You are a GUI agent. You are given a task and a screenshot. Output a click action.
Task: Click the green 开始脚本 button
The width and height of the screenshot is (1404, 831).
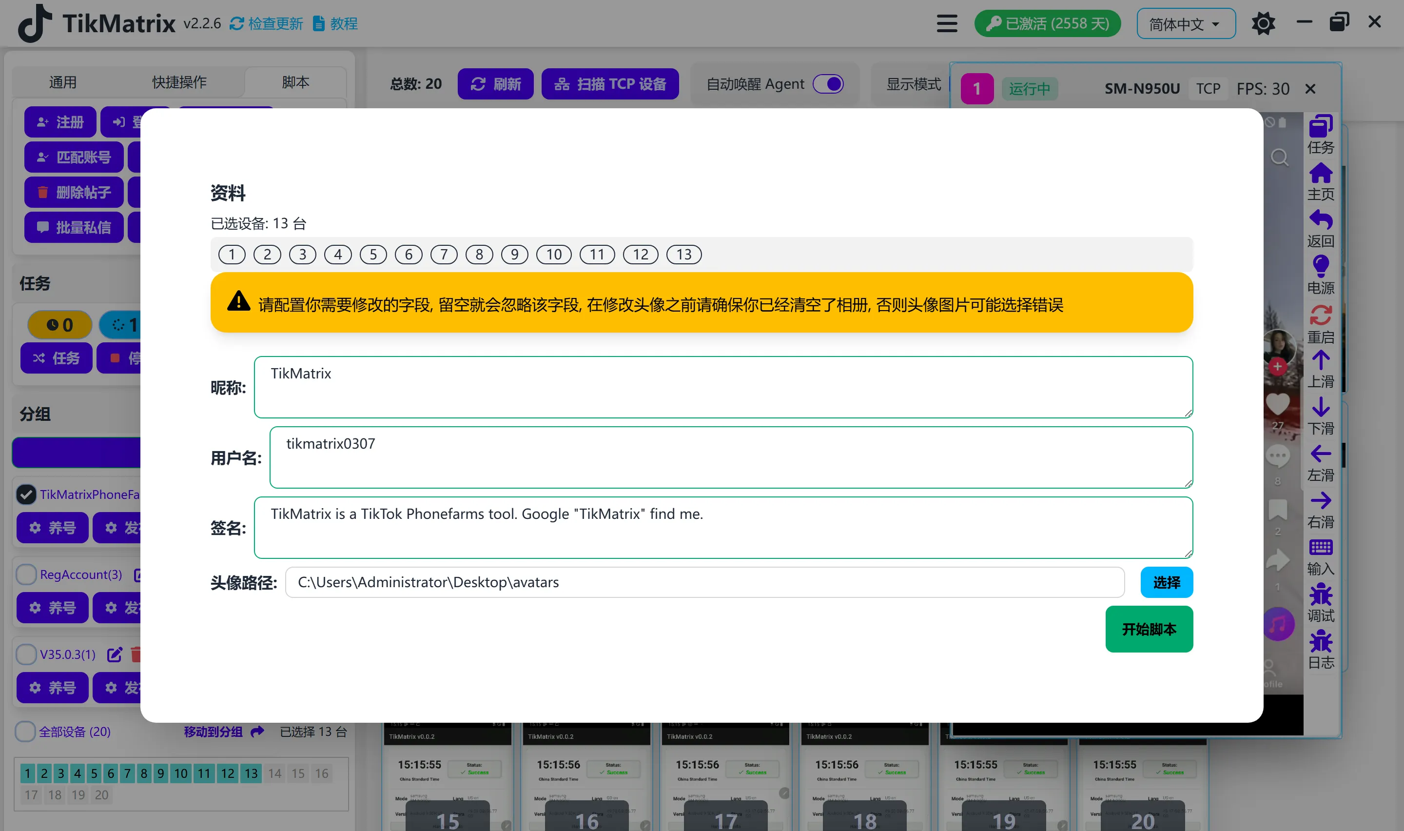point(1149,630)
